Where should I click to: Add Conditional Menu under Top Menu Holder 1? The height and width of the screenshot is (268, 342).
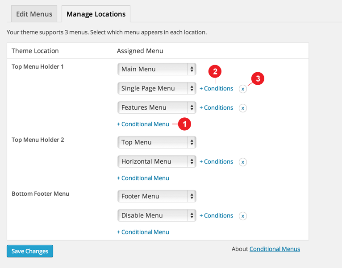click(143, 124)
